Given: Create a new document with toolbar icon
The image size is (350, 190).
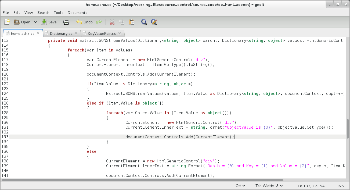Looking at the screenshot, I should (x=7, y=22).
